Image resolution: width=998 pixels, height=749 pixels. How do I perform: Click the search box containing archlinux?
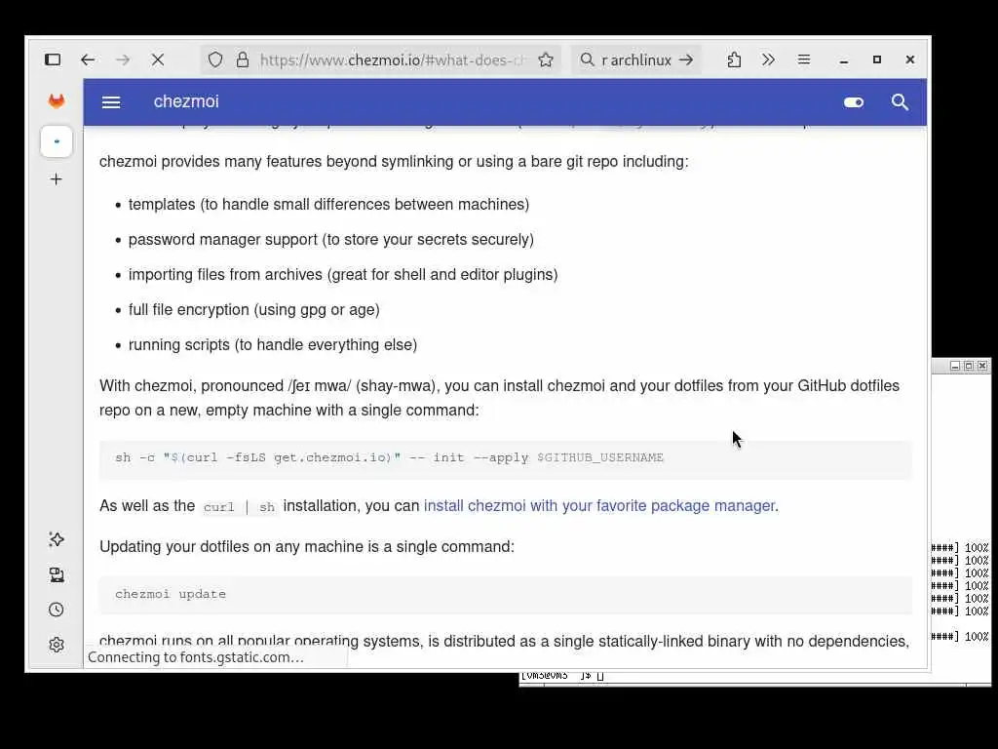point(636,59)
